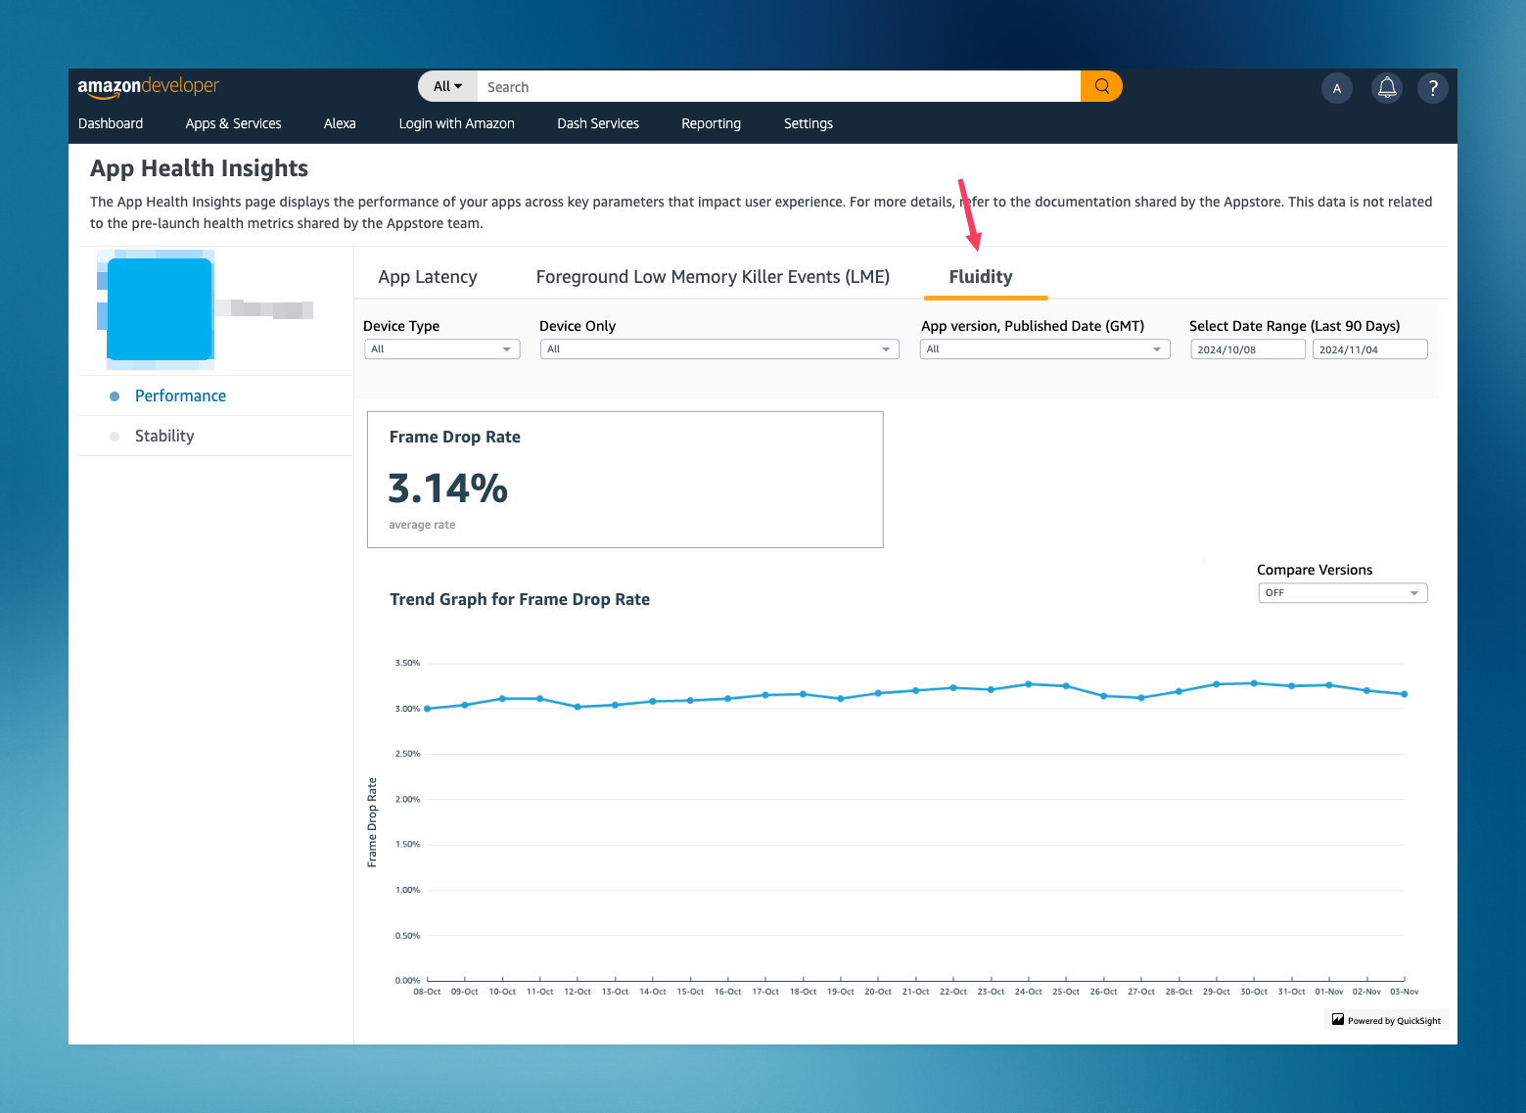Image resolution: width=1526 pixels, height=1113 pixels.
Task: Click the amazon developer logo
Action: tap(148, 86)
